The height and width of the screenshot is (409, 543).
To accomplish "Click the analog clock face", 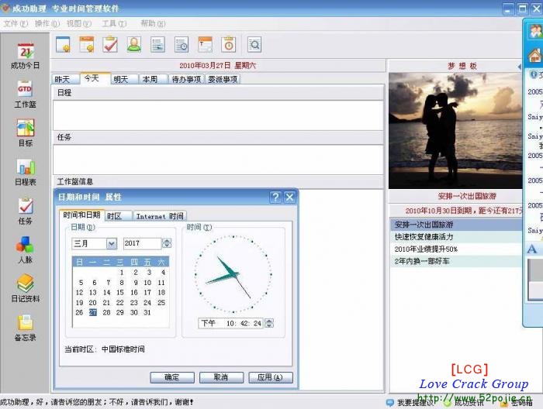I will (233, 274).
